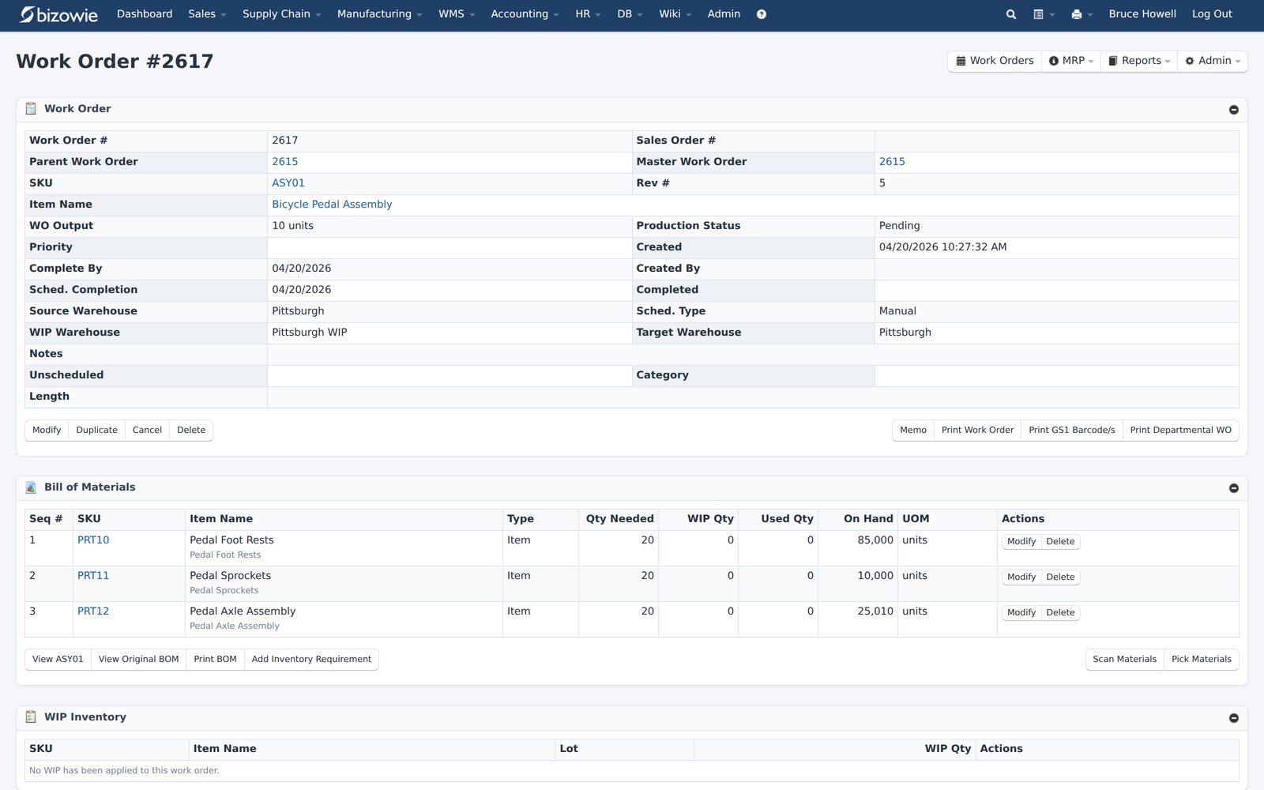Click Admin in the top navbar
This screenshot has height=790, width=1264.
[x=724, y=14]
